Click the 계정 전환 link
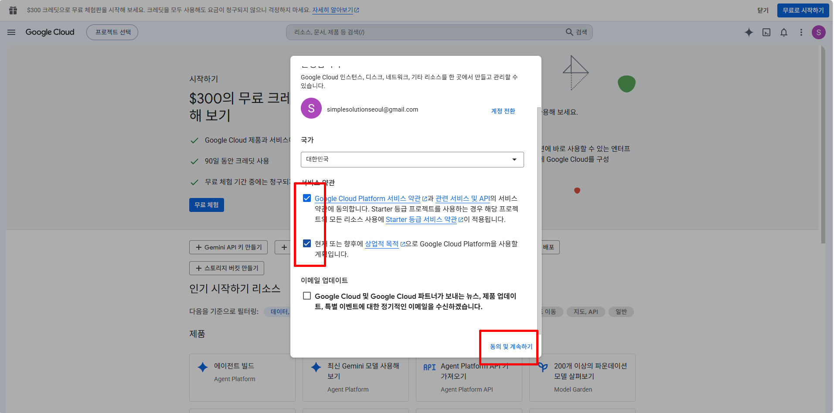834x413 pixels. (x=503, y=111)
